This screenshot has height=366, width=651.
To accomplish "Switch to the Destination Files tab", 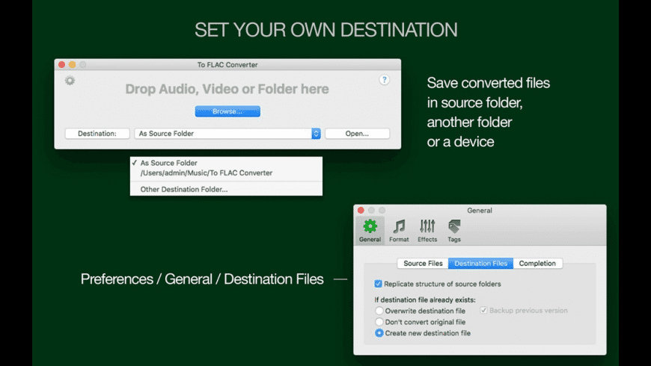I will 481,263.
